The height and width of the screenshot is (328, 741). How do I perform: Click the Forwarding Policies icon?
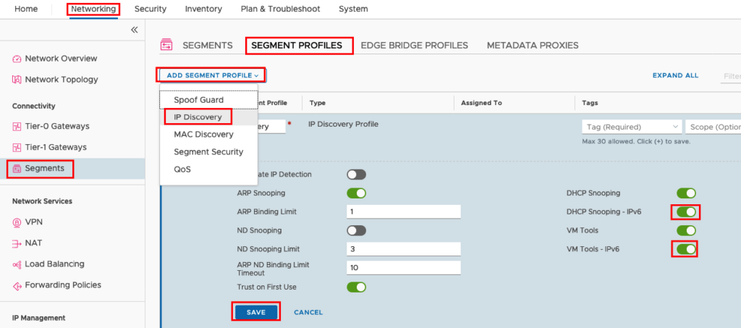point(17,285)
